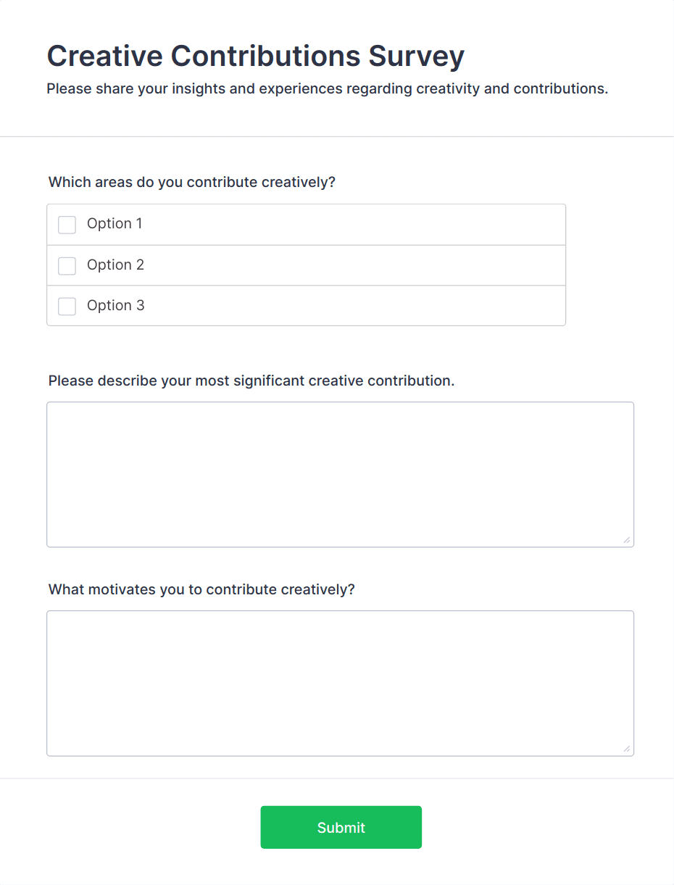674x885 pixels.
Task: Focus the significant creative contribution text area
Action: tap(340, 474)
